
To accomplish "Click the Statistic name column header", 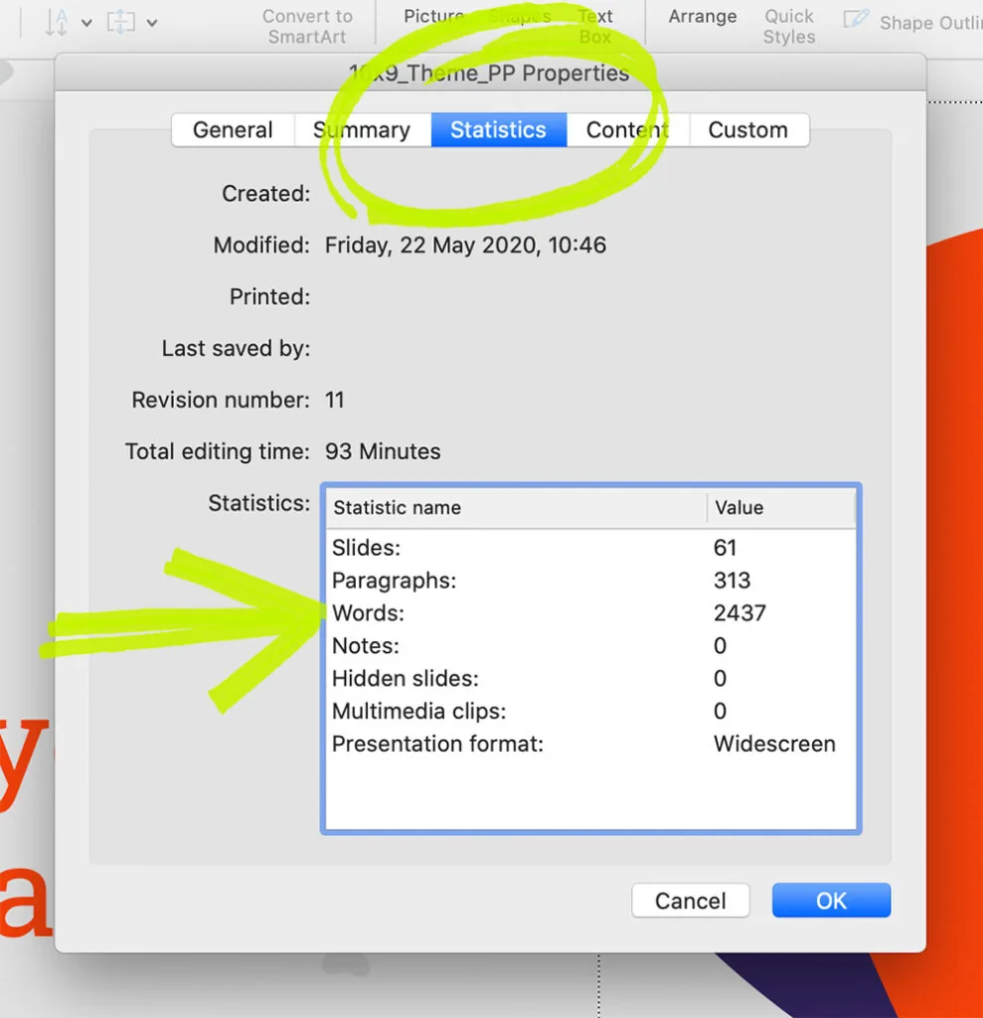I will tap(516, 508).
